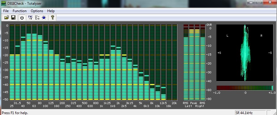Maximize the DIGICheck window
This screenshot has width=277, height=115.
(x=259, y=2)
